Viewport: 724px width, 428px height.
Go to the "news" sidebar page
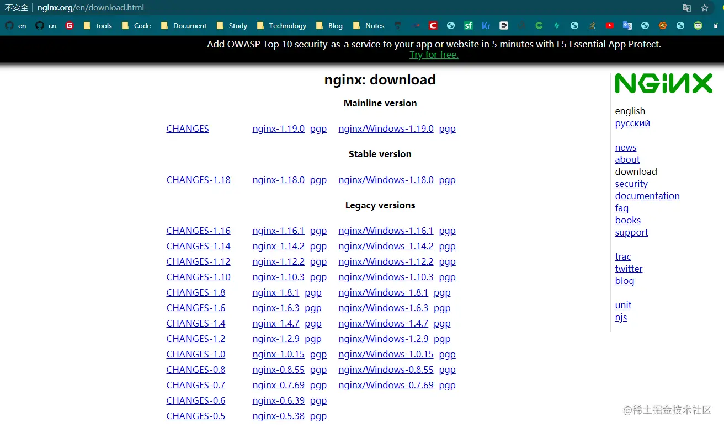click(626, 147)
